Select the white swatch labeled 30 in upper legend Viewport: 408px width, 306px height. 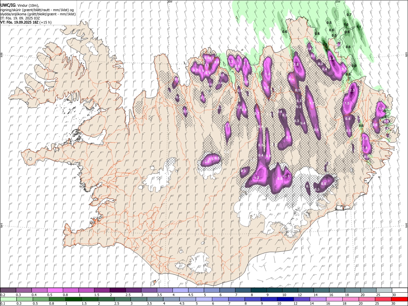pos(400,290)
